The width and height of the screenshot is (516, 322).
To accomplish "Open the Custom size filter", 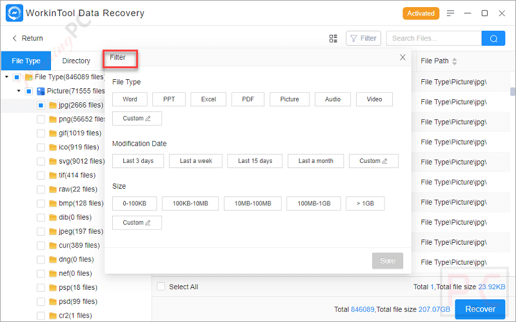I will click(137, 223).
